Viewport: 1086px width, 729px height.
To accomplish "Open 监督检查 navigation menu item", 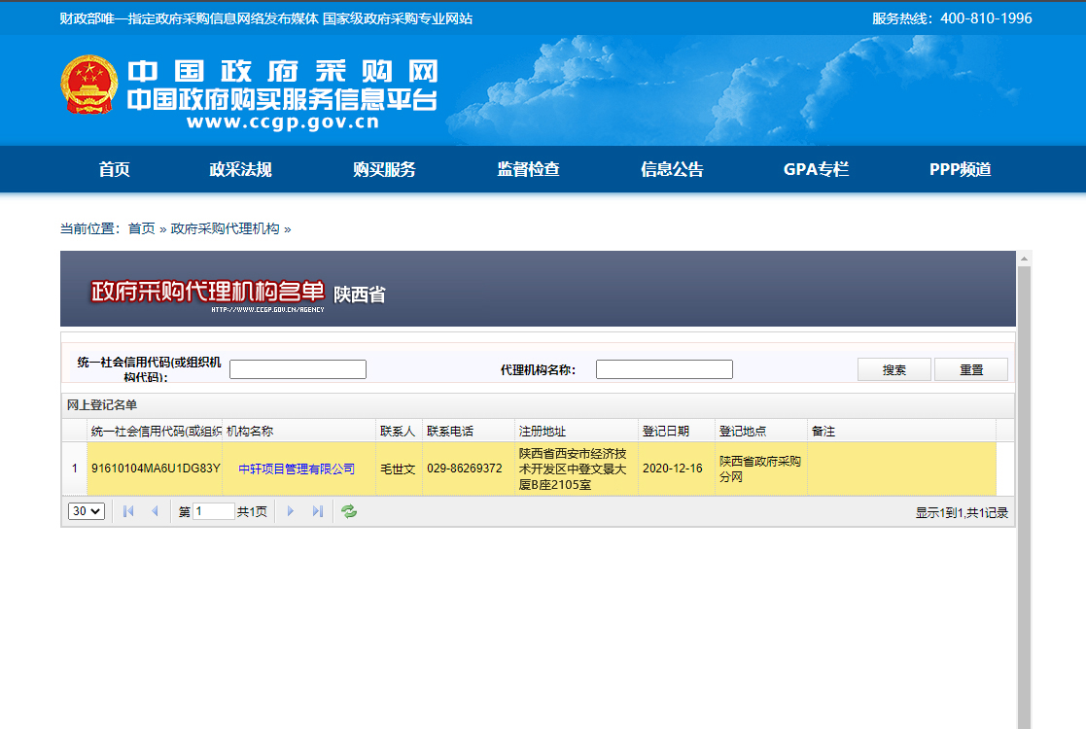I will tap(528, 169).
